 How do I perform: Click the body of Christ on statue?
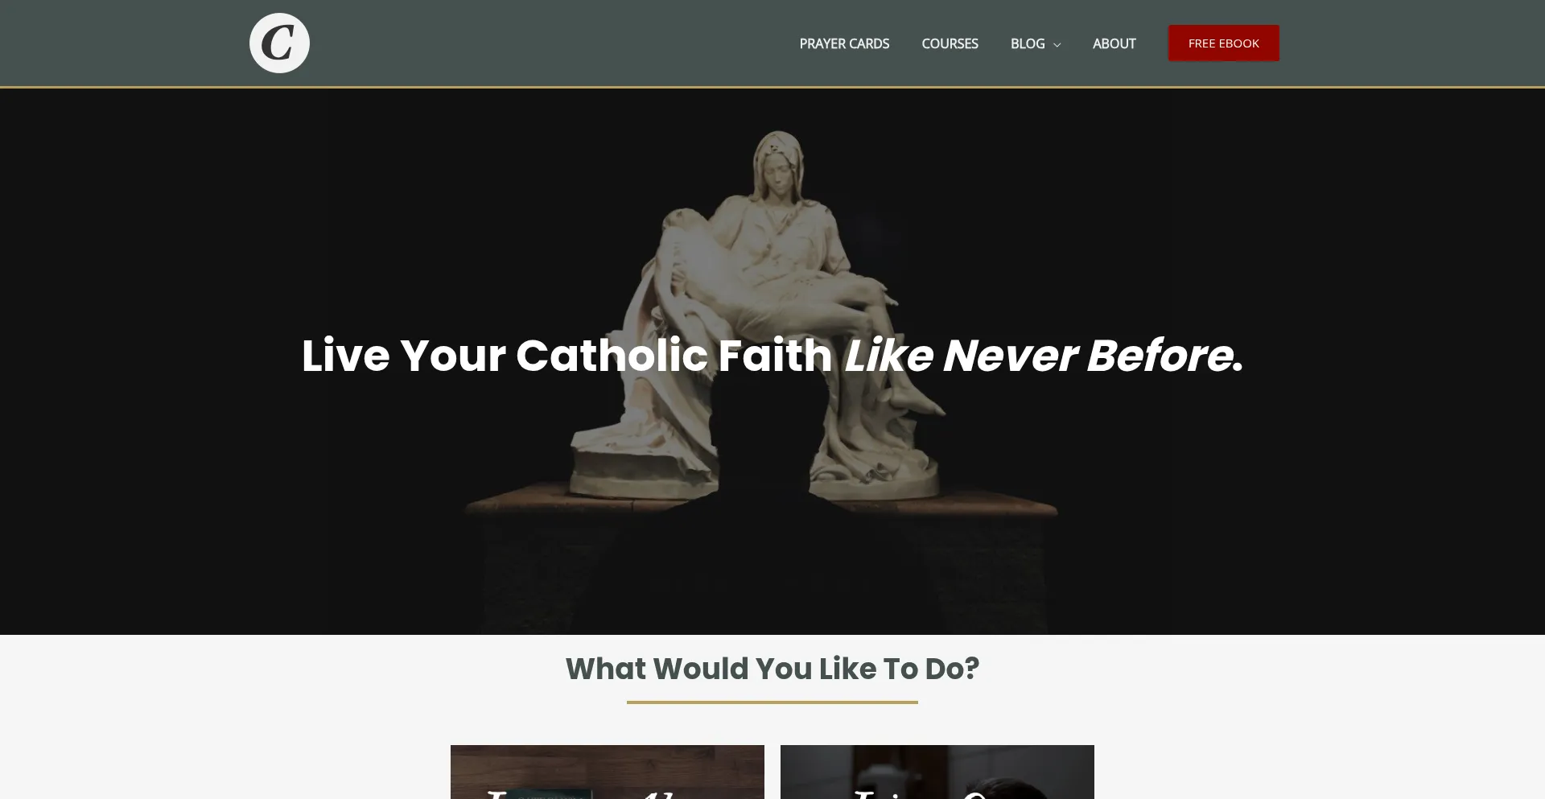tap(772, 278)
